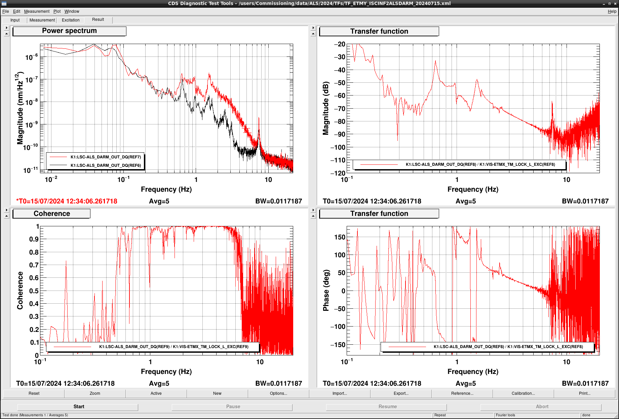Click up-arrow button beside phase Transfer function plot
Viewport: 619px width, 419px height.
point(313,216)
